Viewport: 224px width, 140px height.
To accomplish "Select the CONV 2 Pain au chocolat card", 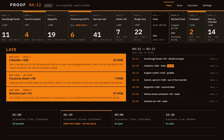I will (x=215, y=27).
